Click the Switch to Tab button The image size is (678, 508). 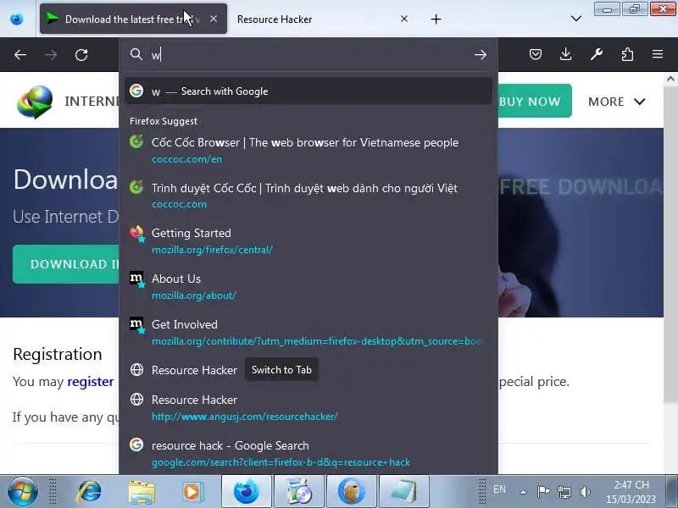[281, 370]
